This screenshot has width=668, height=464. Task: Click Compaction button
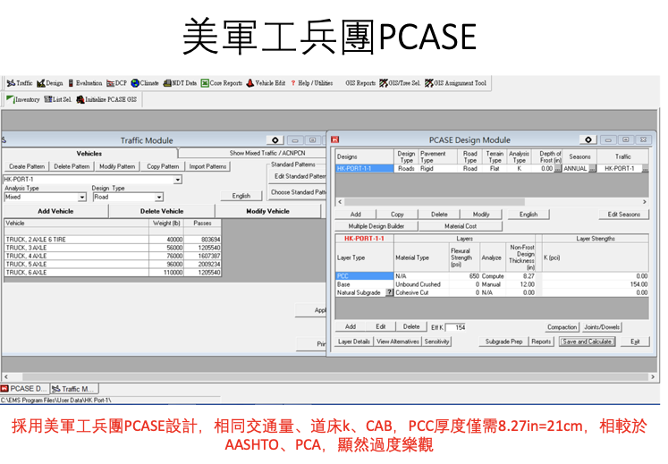click(562, 327)
